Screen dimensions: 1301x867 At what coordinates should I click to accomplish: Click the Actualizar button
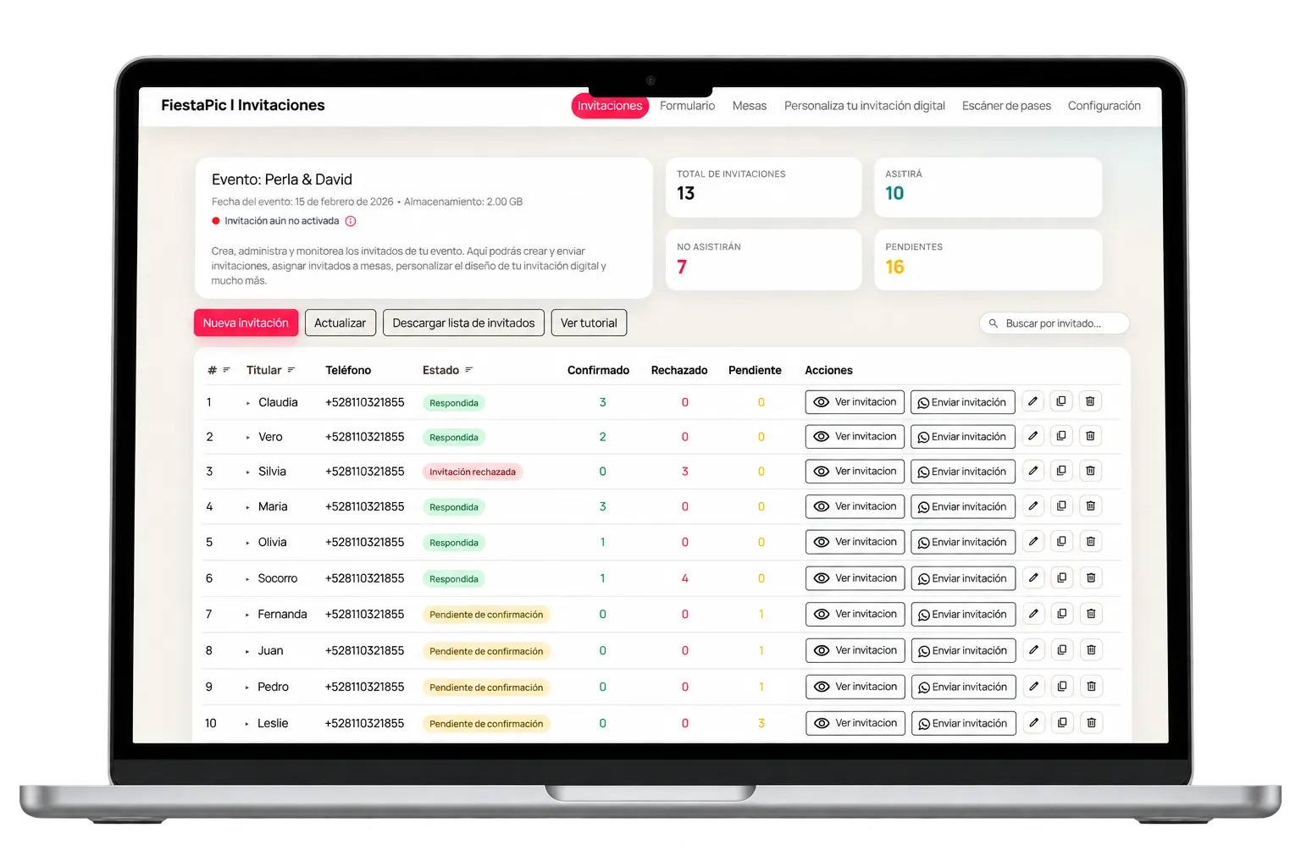[x=340, y=323]
